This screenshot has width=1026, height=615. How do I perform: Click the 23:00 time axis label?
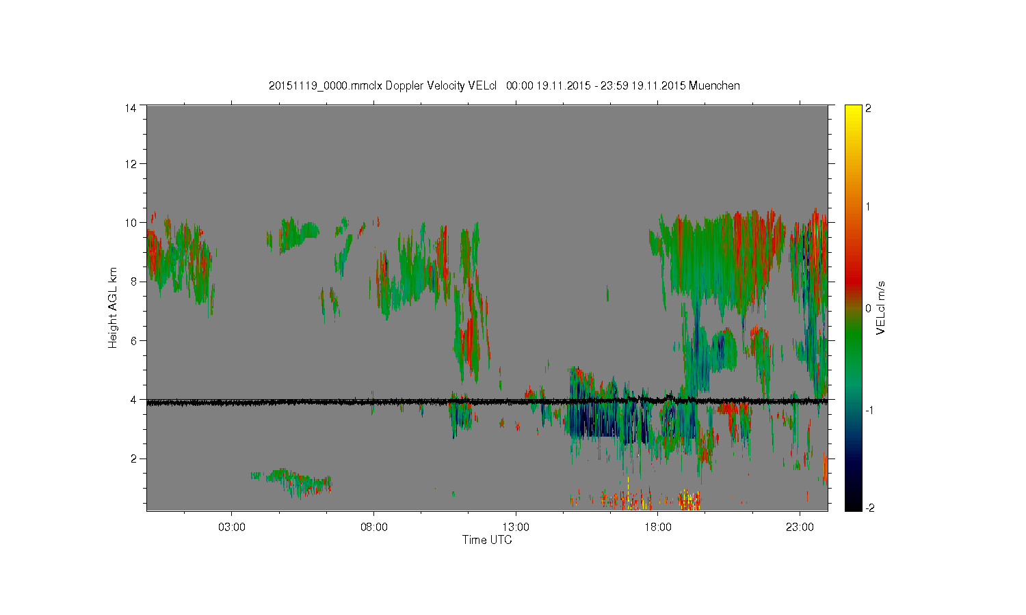tap(800, 528)
